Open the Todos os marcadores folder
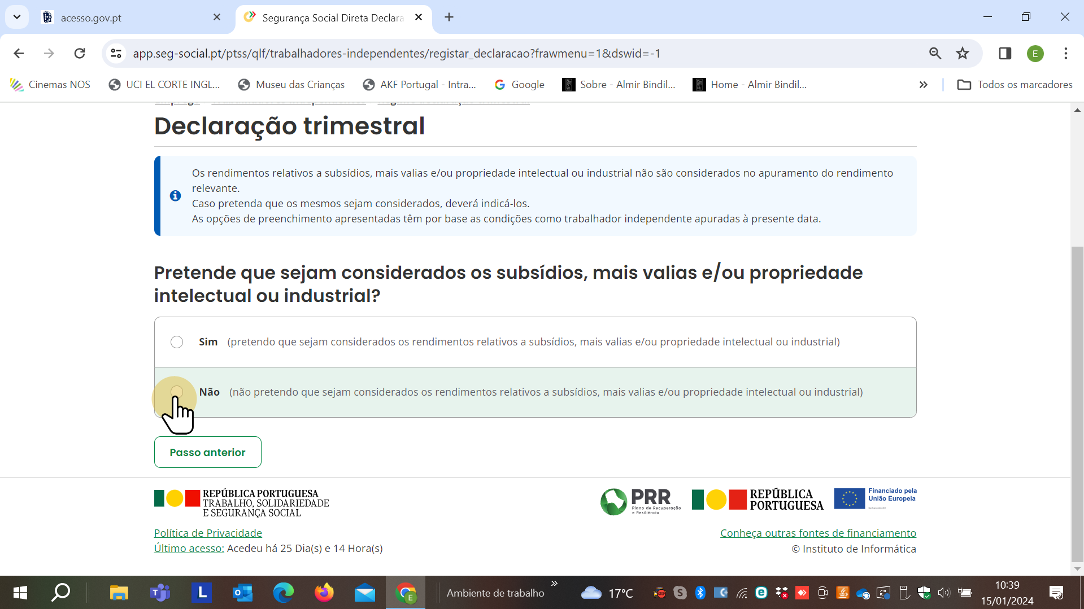1084x609 pixels. pos(1015,85)
